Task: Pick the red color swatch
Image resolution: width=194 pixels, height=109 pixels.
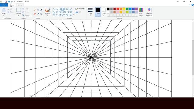Action: [x=118, y=9]
